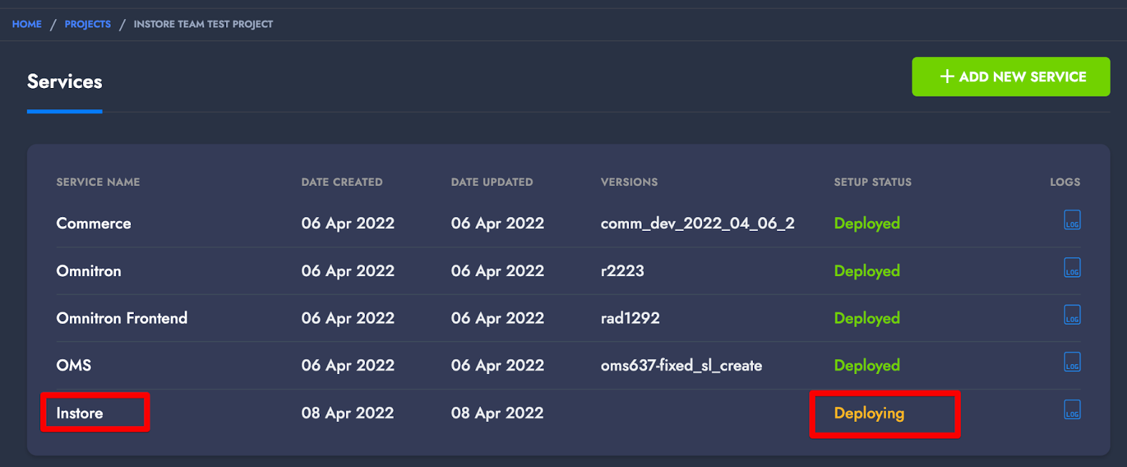Select the Omnitron Frontend service

[122, 318]
